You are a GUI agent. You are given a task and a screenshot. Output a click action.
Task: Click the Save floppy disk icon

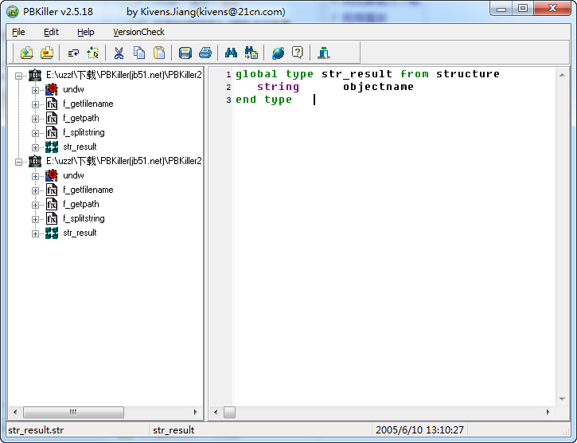[x=185, y=53]
